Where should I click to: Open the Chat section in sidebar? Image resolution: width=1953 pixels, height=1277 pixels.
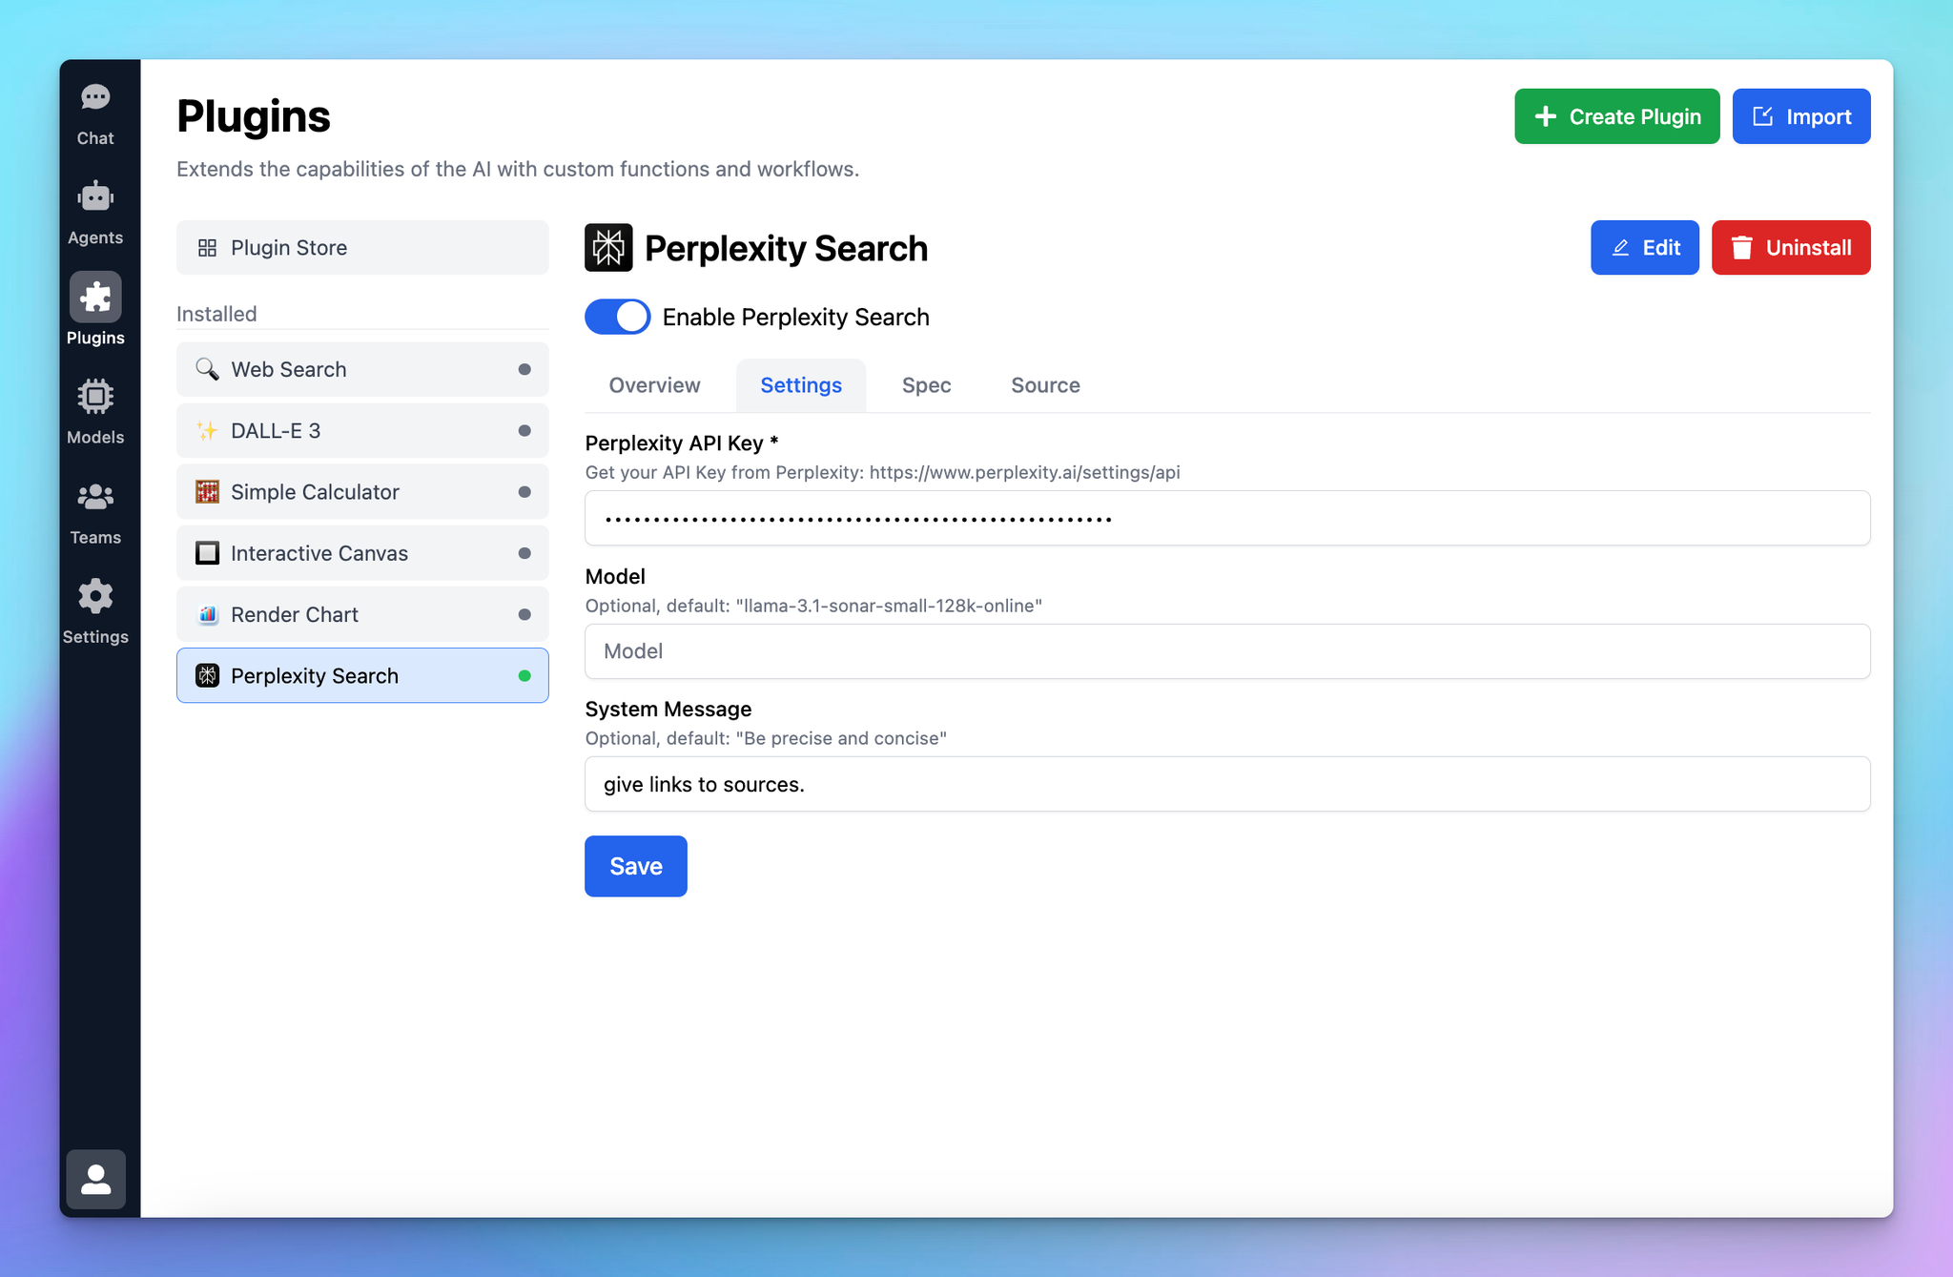click(x=95, y=114)
